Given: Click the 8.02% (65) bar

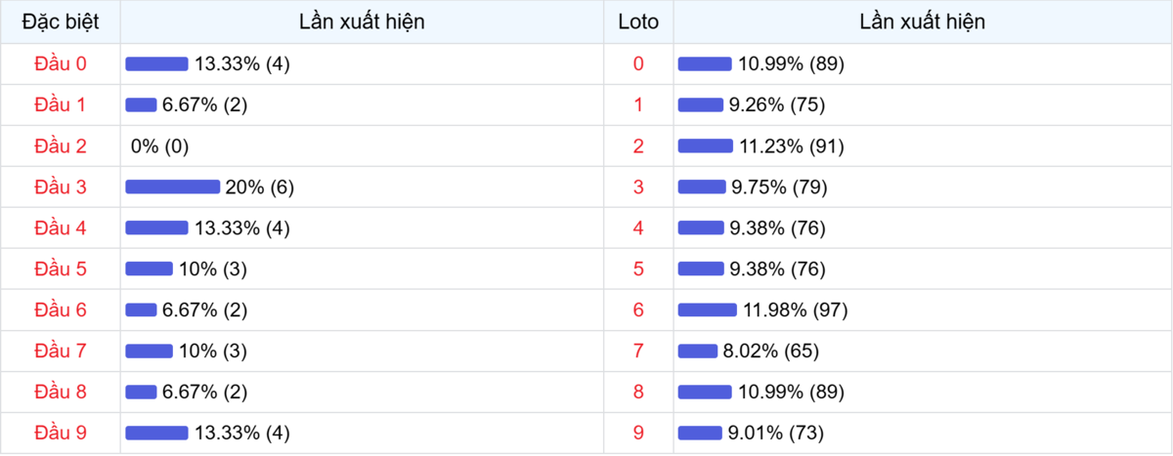Looking at the screenshot, I should 698,351.
